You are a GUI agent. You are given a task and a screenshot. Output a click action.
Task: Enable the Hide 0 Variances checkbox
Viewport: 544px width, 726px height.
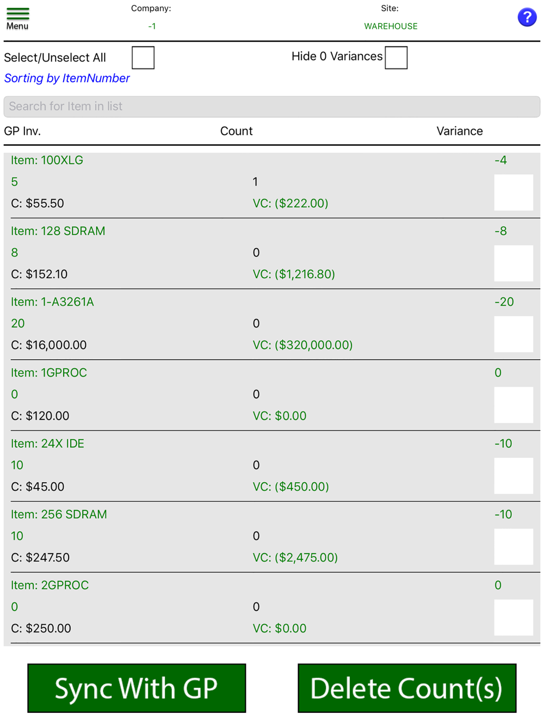point(396,58)
